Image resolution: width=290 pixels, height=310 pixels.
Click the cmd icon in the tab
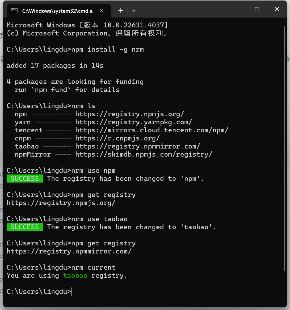tap(14, 11)
